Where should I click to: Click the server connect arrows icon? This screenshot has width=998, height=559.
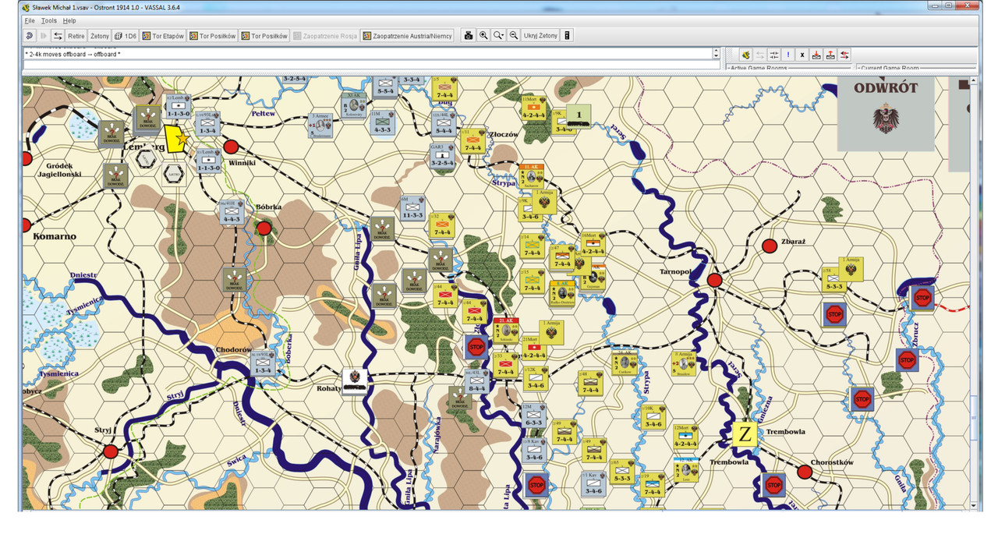(x=58, y=36)
